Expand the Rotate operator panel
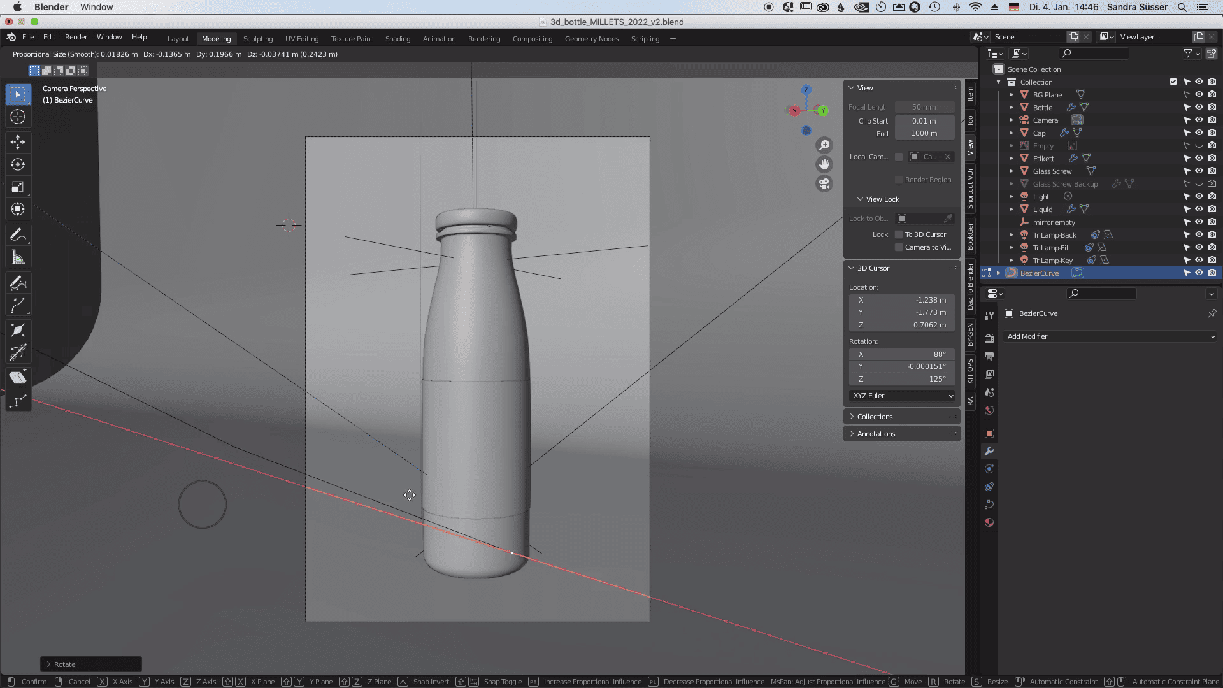Screen dimensions: 1223x688 [x=90, y=664]
